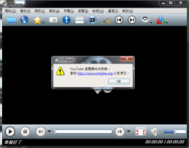
Task: Click the playback seek bar
Action: pyautogui.click(x=83, y=131)
